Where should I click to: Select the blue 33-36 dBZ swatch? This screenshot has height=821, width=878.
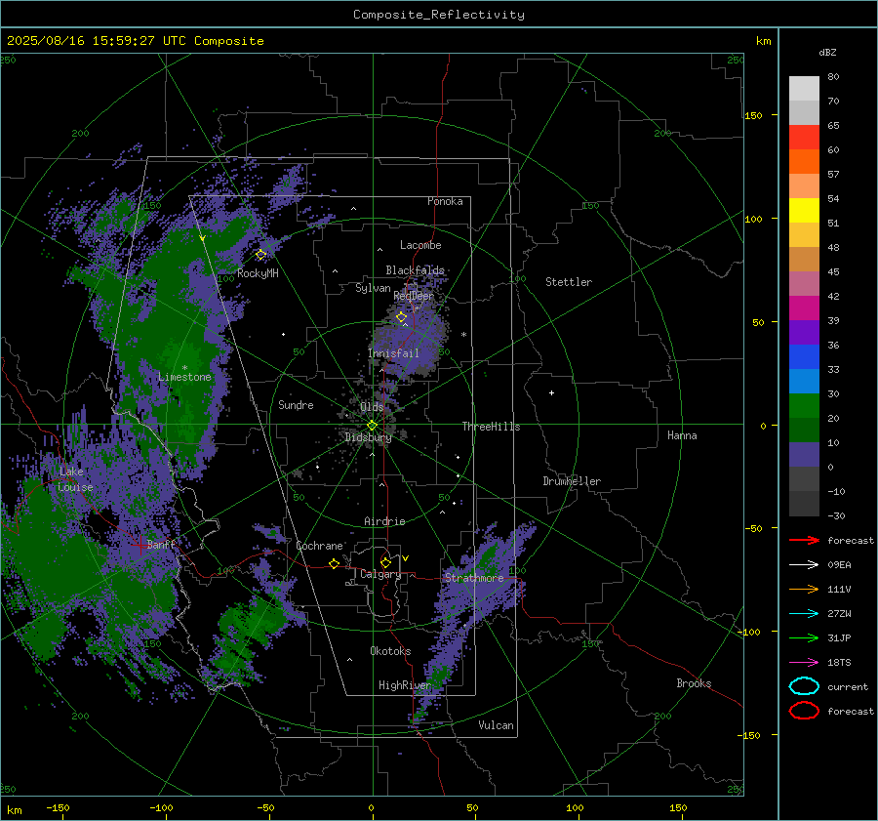tap(804, 357)
